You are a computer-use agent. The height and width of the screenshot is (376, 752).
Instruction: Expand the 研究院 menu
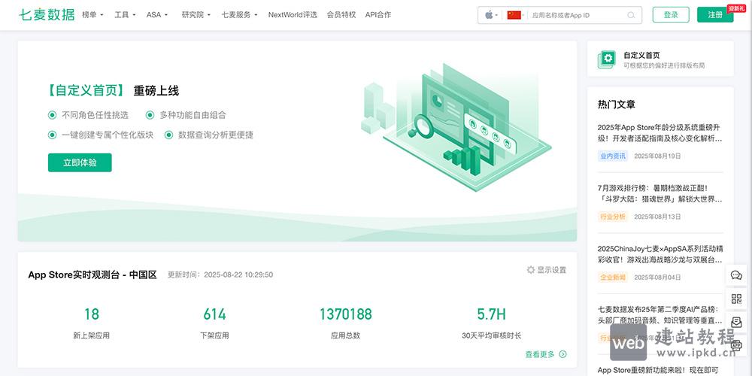click(196, 15)
